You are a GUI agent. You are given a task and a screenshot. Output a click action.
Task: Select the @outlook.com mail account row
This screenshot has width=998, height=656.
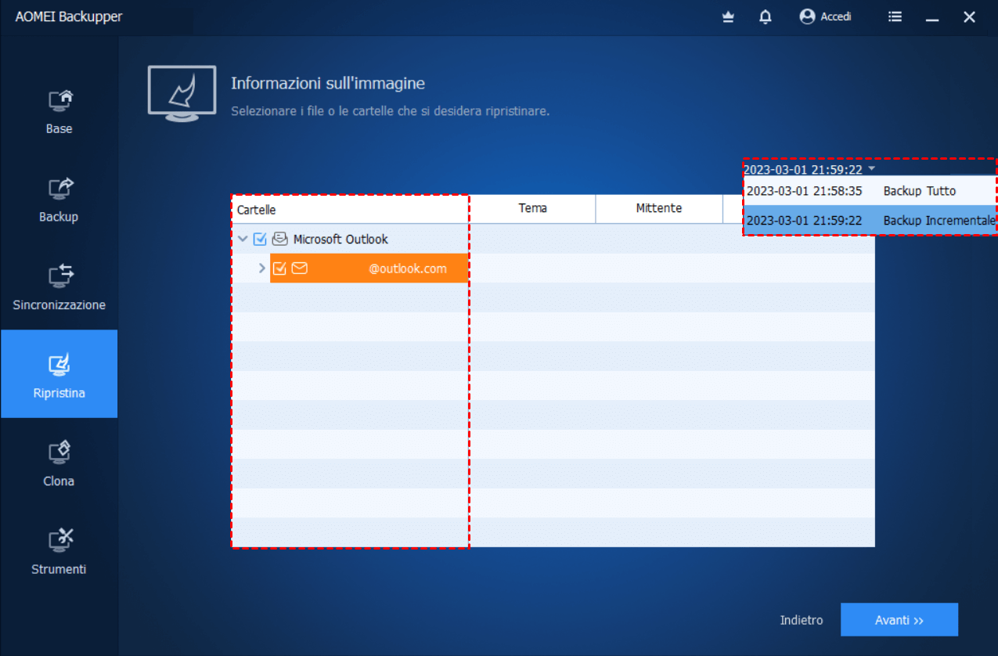coord(369,269)
